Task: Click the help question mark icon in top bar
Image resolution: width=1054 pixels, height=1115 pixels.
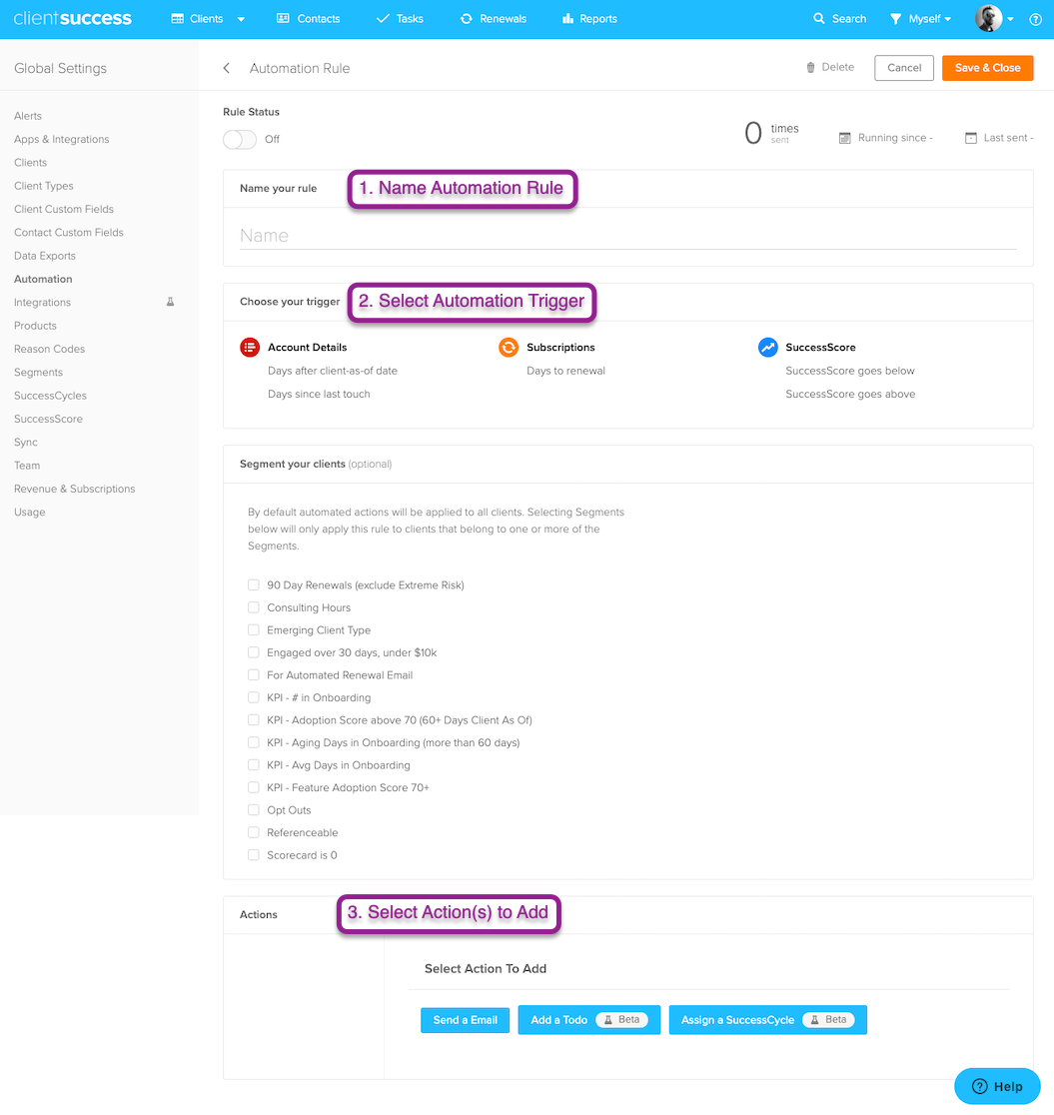Action: (1035, 19)
